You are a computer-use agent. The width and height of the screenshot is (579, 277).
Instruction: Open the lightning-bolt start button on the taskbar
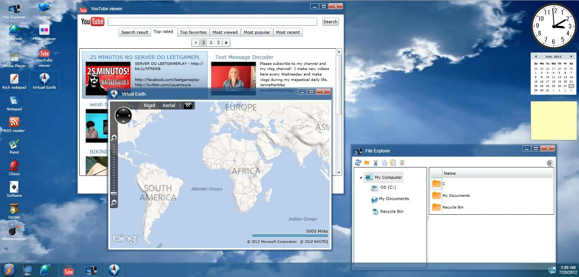coord(9,270)
